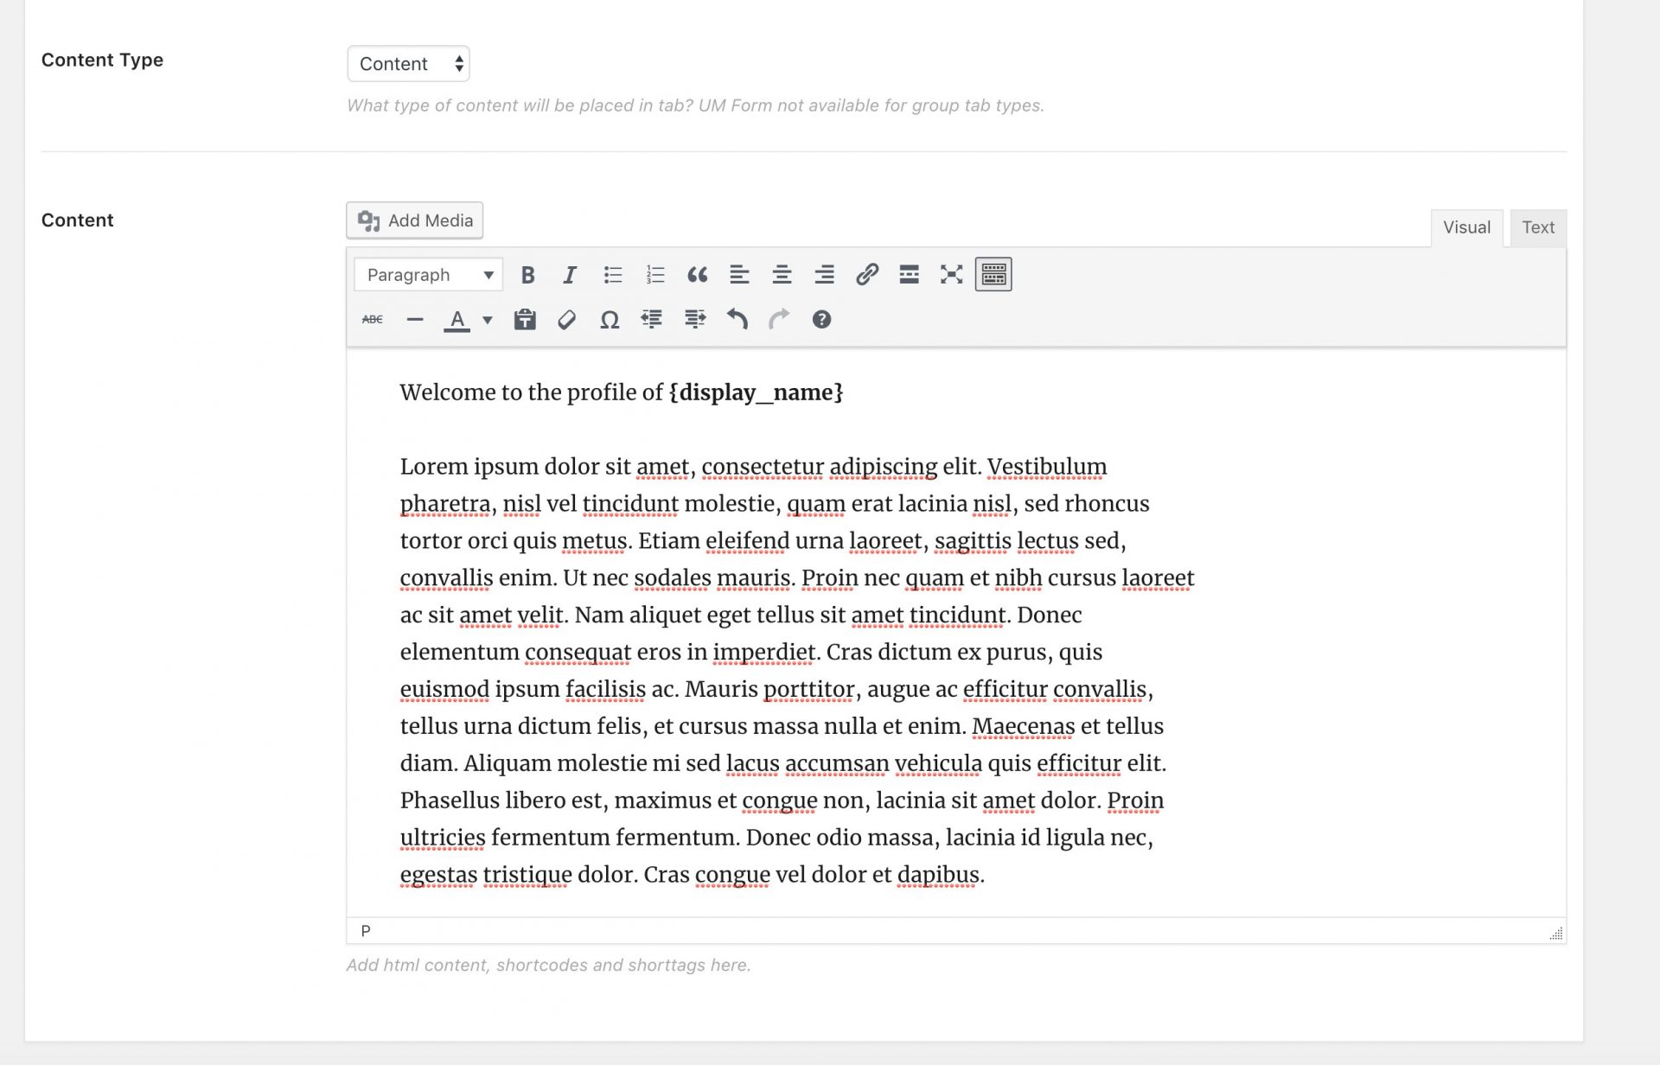Redo the last undone edit

click(x=779, y=320)
